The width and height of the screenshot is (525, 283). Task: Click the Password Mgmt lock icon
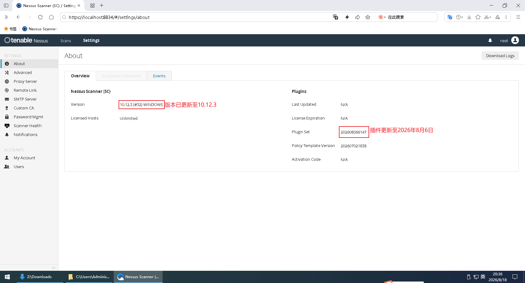click(7, 117)
